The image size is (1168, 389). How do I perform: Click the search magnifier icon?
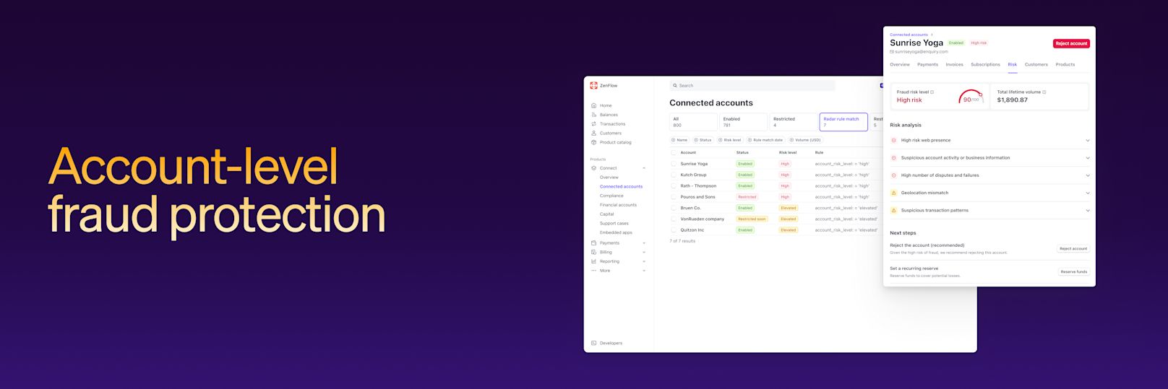coord(675,85)
